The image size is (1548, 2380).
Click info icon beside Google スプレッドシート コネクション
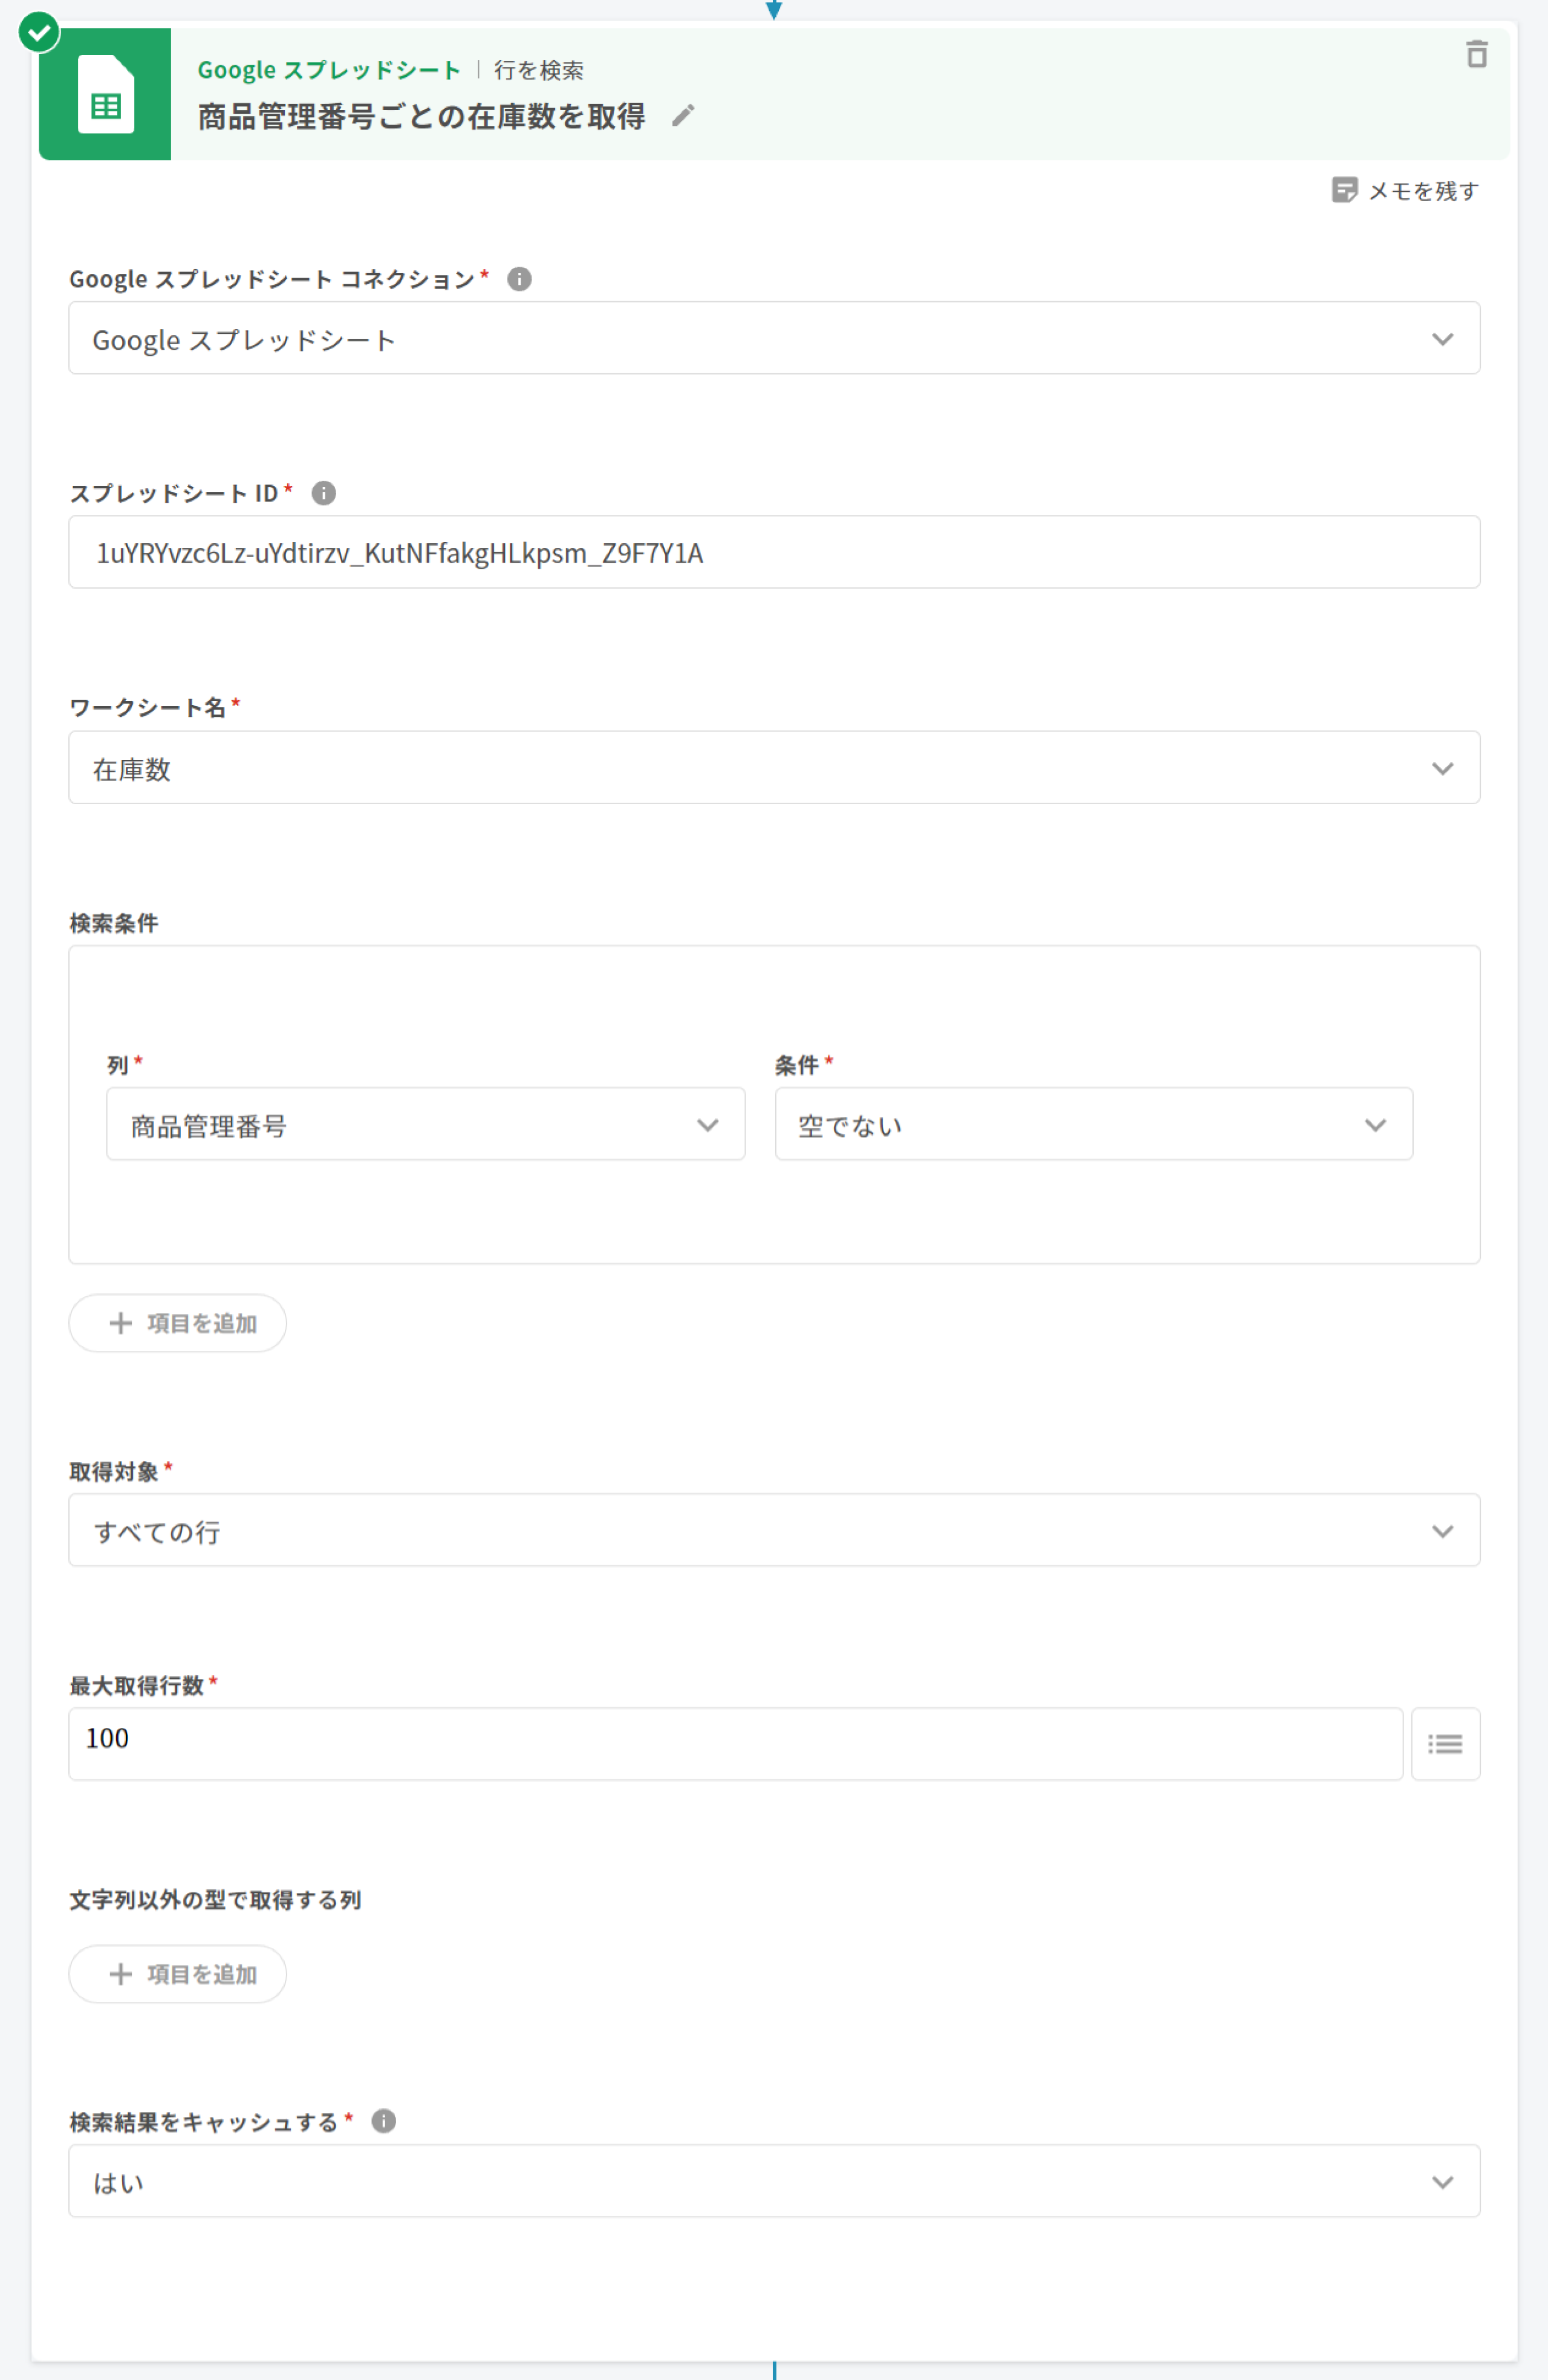[519, 279]
